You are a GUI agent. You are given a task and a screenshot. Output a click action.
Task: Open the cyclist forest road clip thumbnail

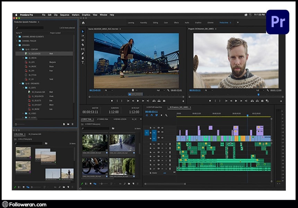pyautogui.click(x=122, y=143)
